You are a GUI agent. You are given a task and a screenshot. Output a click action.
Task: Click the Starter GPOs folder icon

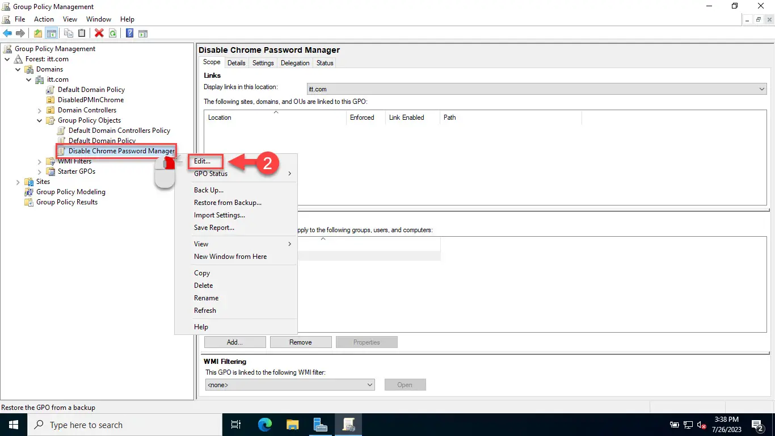coord(51,171)
